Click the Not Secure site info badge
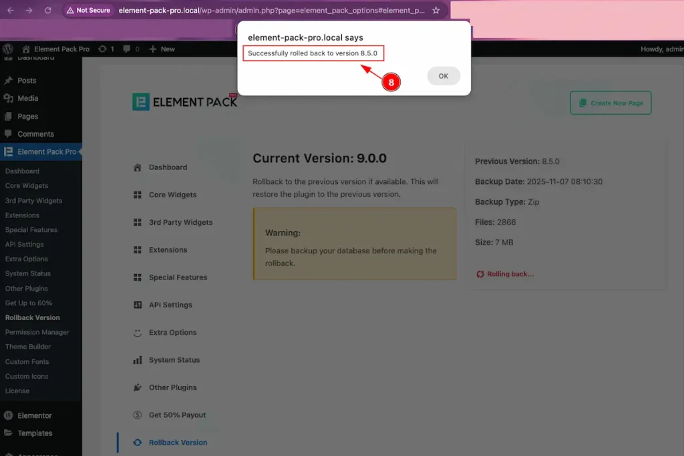This screenshot has width=684, height=456. point(88,11)
